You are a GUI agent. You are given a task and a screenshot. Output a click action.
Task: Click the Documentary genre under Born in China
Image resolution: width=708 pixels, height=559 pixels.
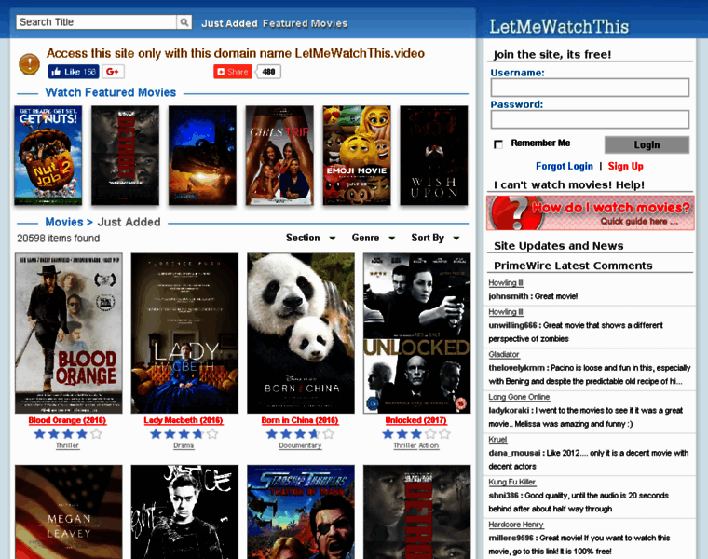click(300, 445)
